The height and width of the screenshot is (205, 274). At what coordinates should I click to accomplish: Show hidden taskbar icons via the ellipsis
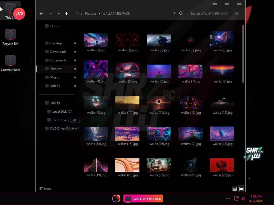click(x=228, y=199)
